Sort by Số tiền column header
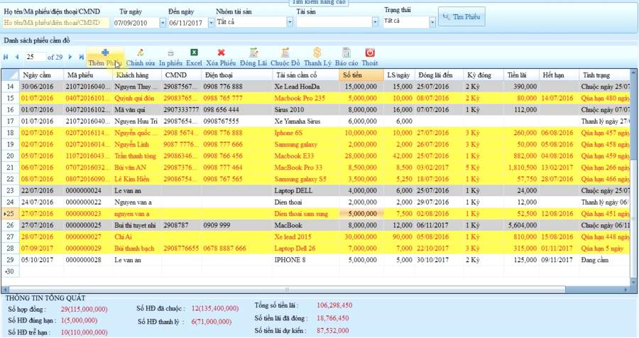Viewport: 639px width, 338px height. (361, 75)
